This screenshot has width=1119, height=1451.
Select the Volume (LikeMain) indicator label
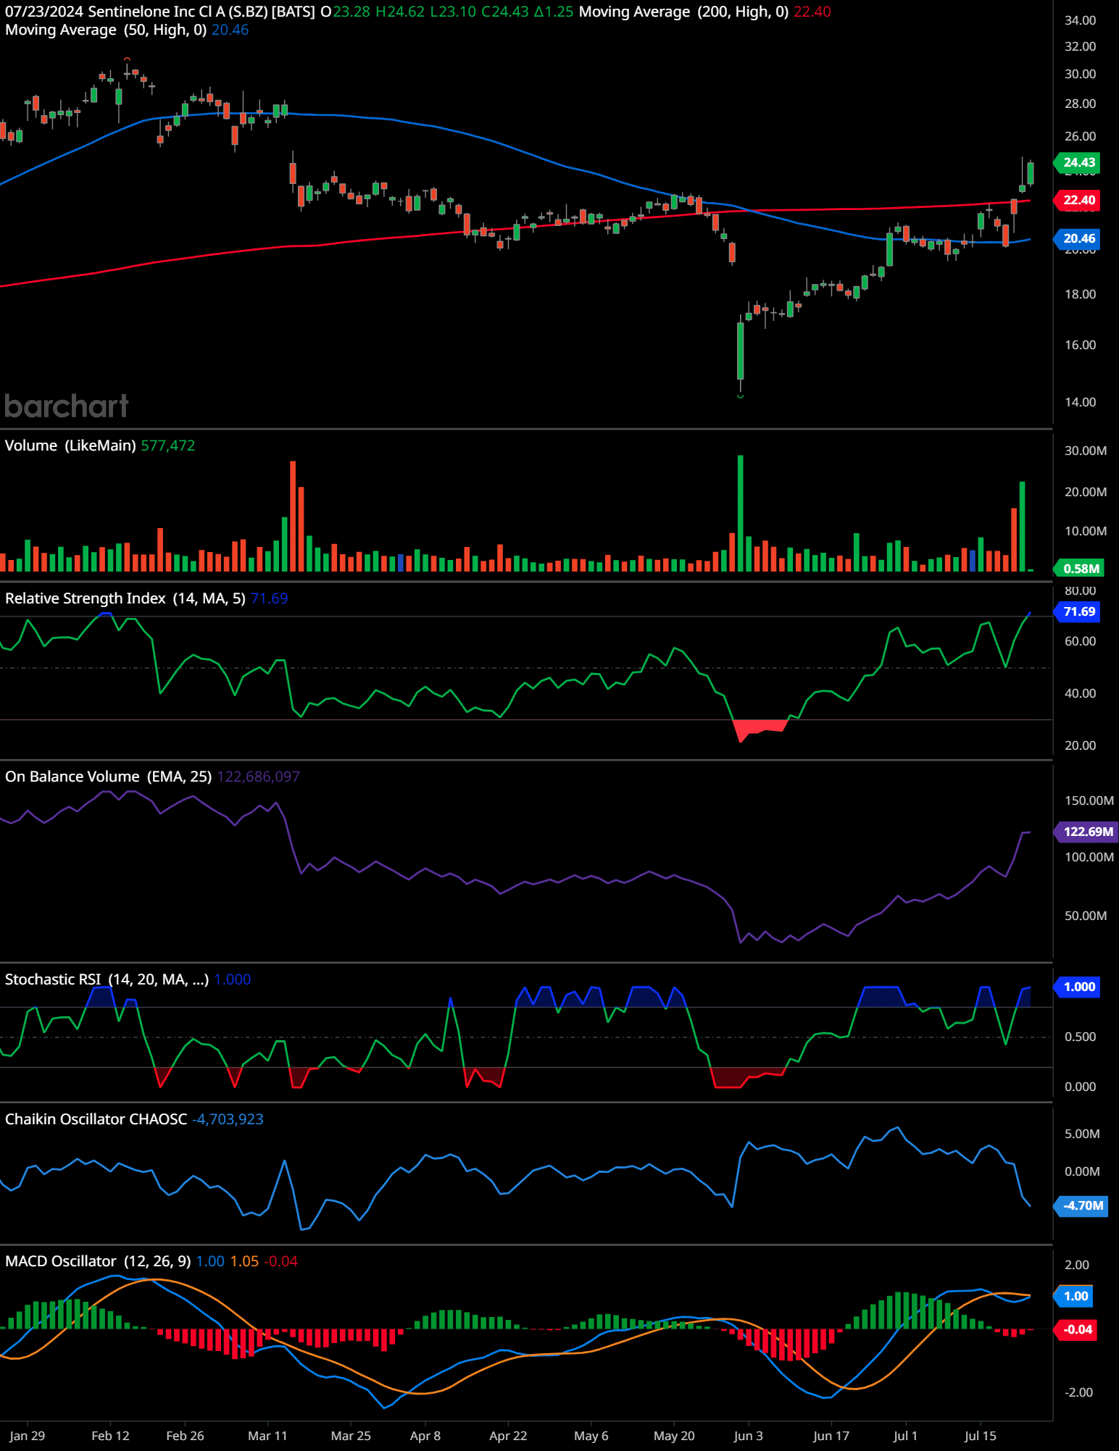70,446
